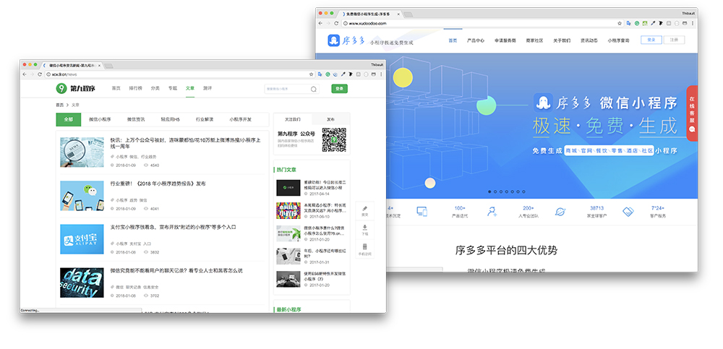Select first dot of banner carousel indicator
Screen dimensions: 723x349
tap(489, 191)
